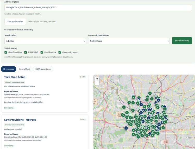Select the All resources tab
The height and width of the screenshot is (149, 195).
(x=8, y=69)
